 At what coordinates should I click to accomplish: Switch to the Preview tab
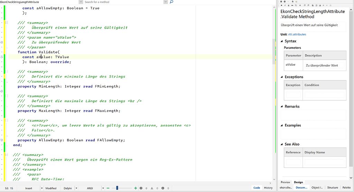pos(285,182)
